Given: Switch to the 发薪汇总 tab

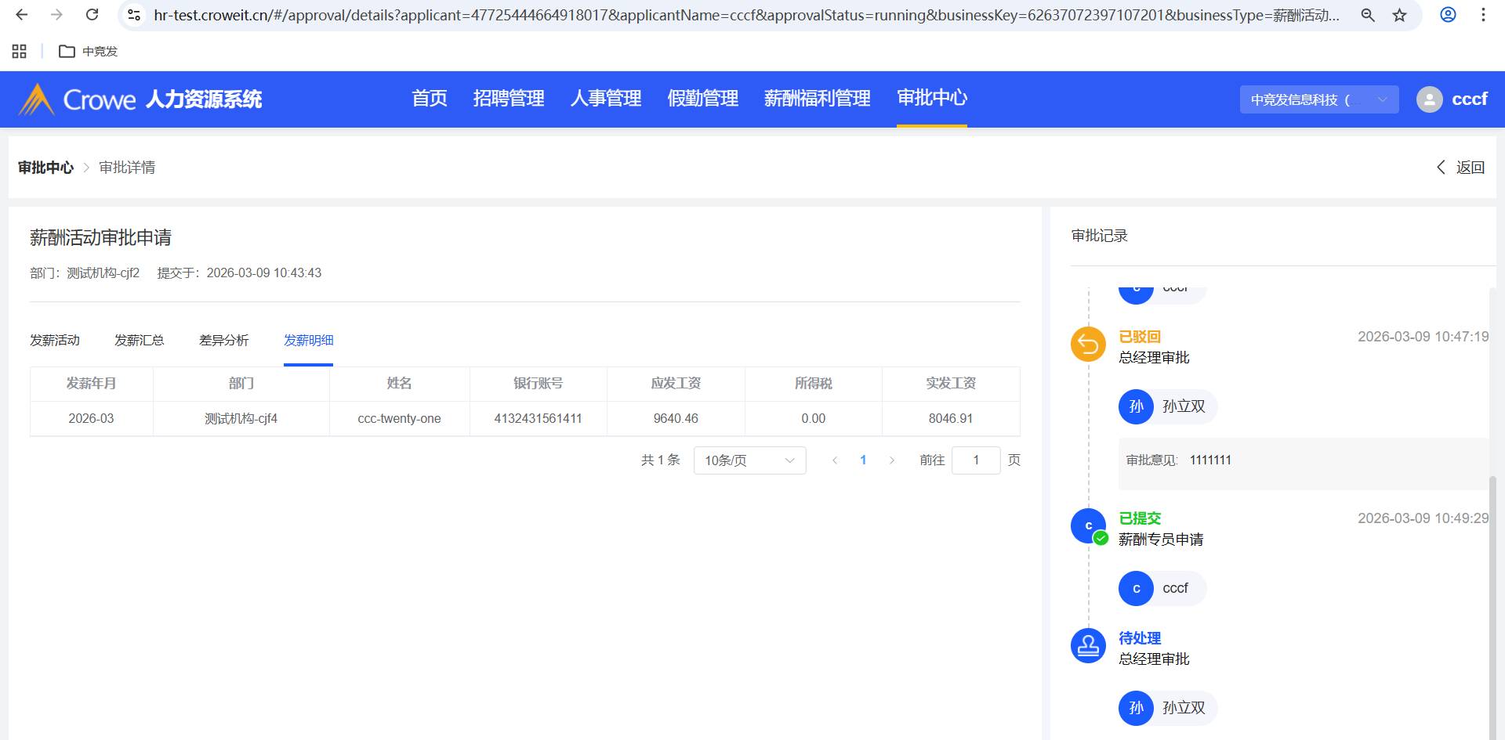Looking at the screenshot, I should click(139, 340).
